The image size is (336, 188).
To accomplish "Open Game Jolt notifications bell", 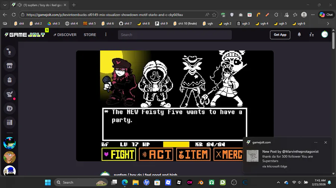I will (x=299, y=35).
